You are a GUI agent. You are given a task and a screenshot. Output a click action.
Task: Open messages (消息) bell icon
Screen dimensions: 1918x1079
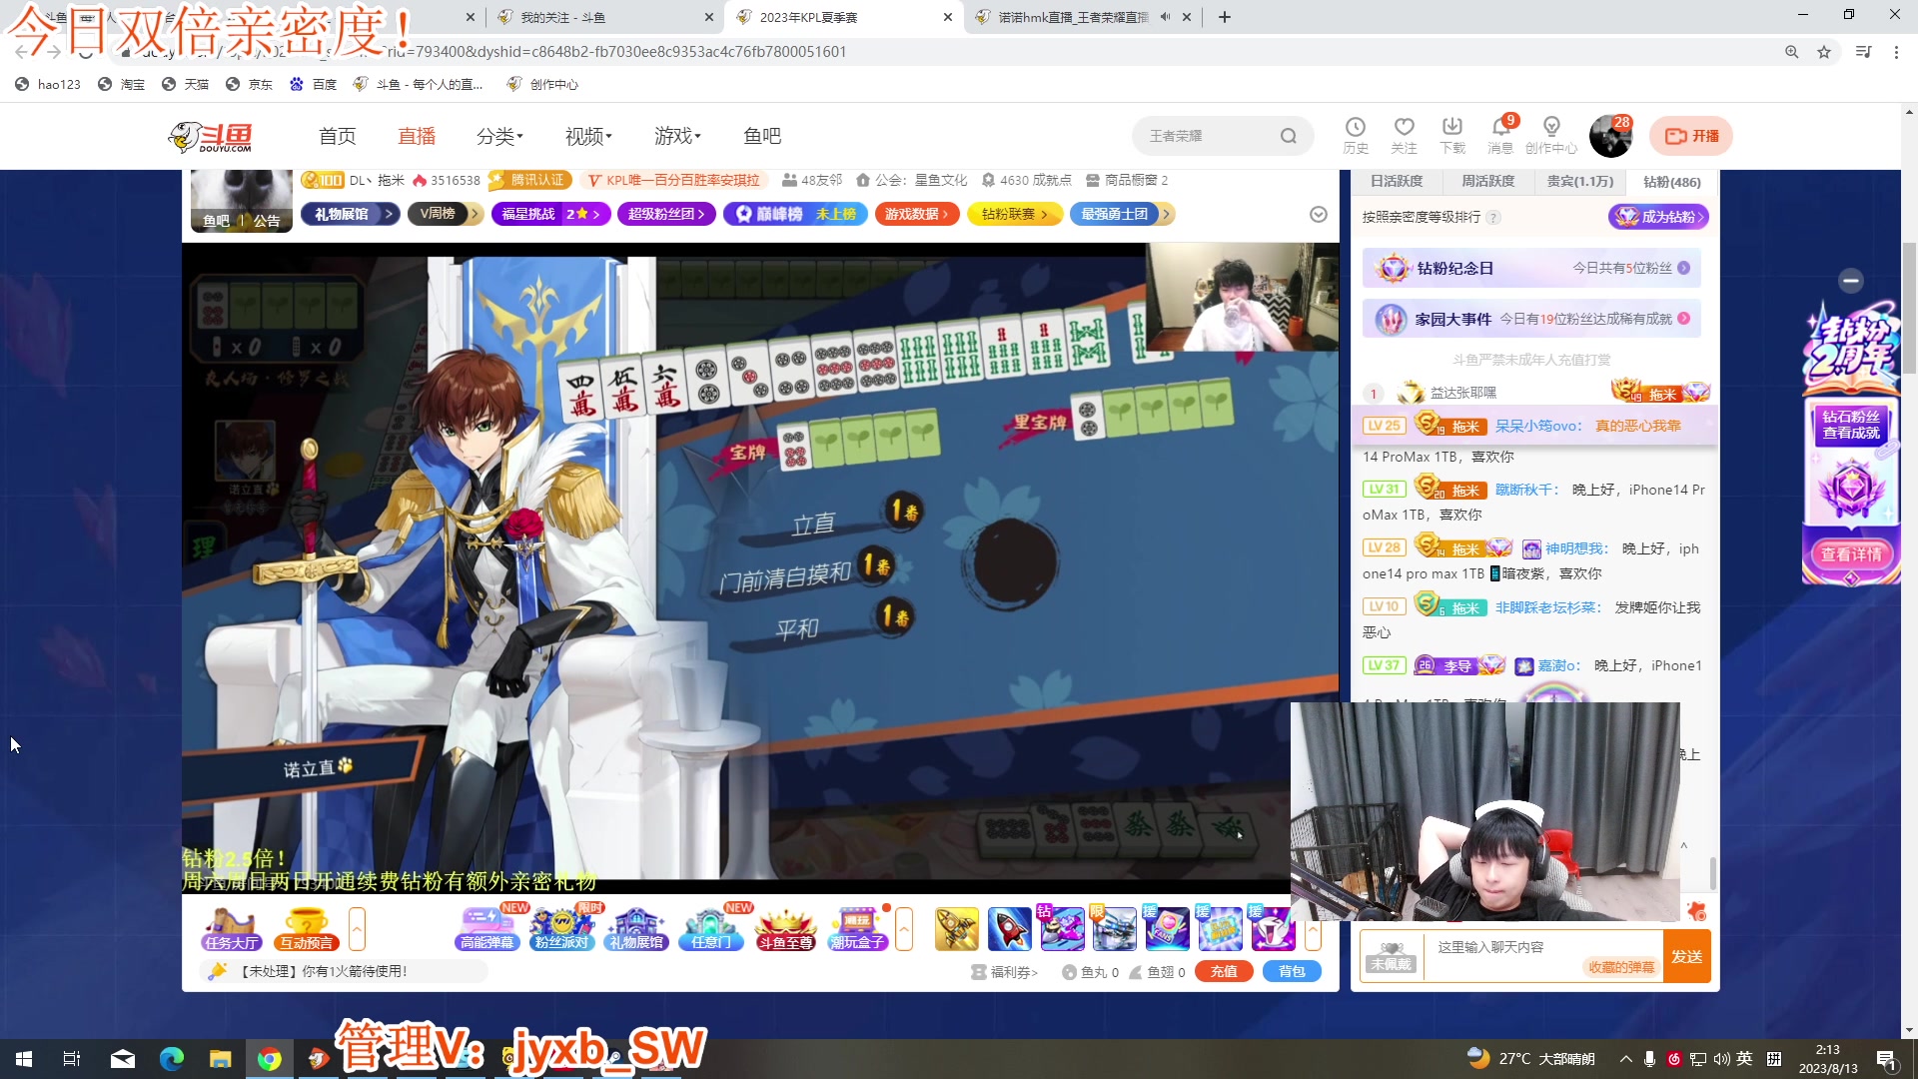1500,135
